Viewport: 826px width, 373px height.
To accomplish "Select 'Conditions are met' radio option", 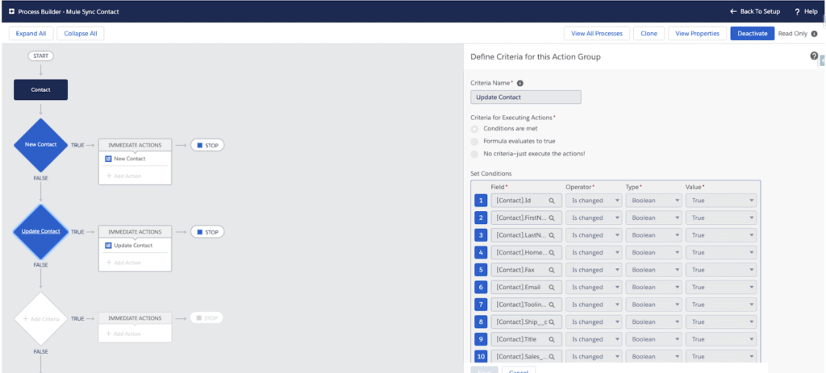I will (x=475, y=129).
